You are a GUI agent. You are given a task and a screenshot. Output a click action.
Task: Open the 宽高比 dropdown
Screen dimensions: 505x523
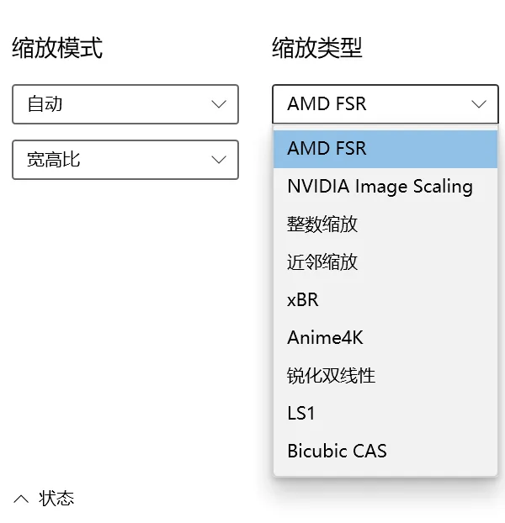point(125,159)
